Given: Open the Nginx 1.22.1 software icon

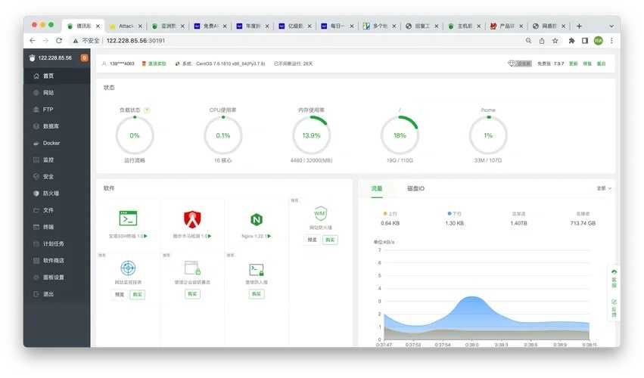Looking at the screenshot, I should coord(257,220).
